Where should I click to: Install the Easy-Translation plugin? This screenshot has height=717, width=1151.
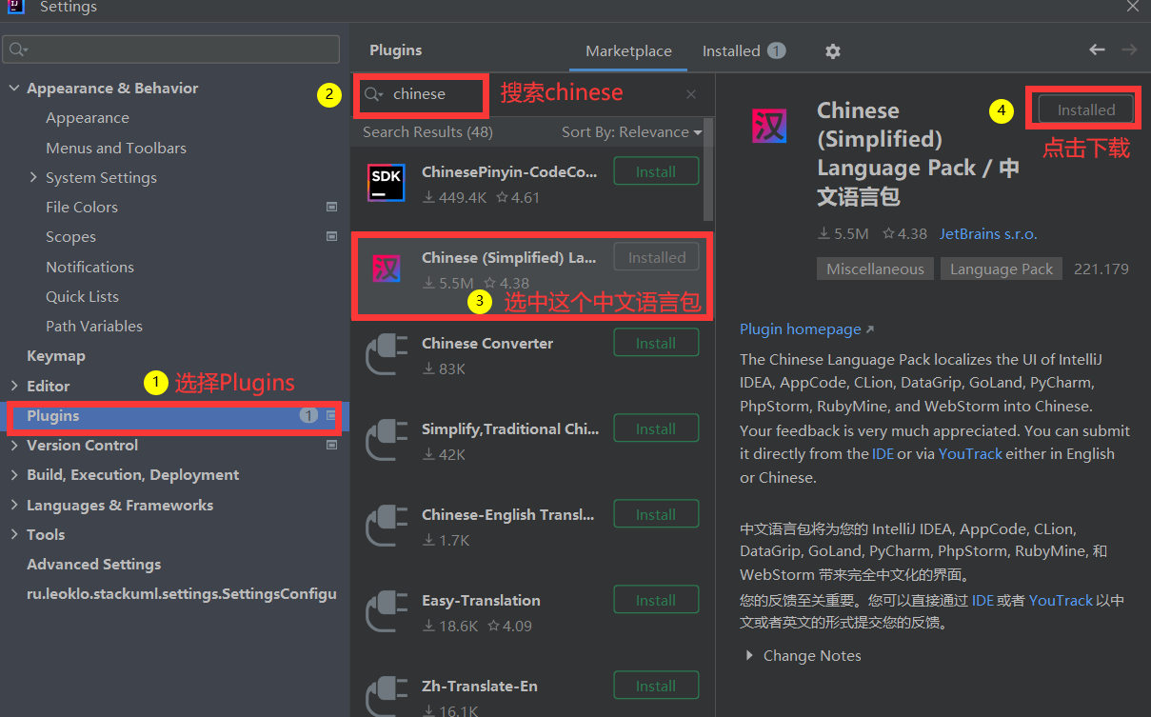pyautogui.click(x=656, y=600)
